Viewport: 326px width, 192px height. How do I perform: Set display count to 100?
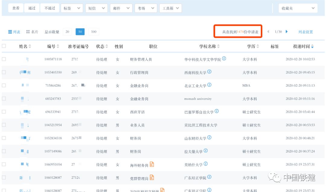[x=94, y=32]
